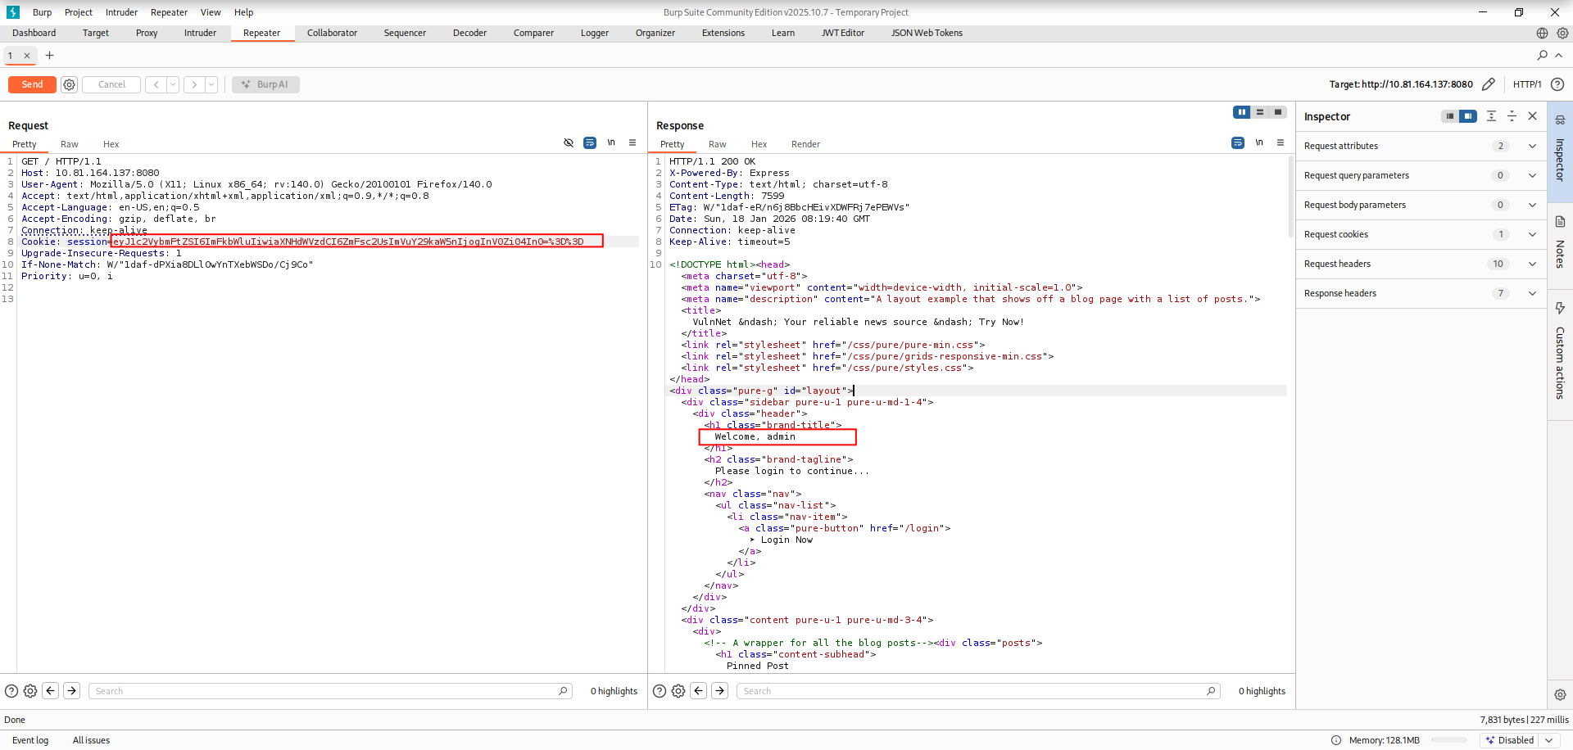Add a new Repeater tab with plus icon
This screenshot has width=1573, height=750.
(49, 56)
